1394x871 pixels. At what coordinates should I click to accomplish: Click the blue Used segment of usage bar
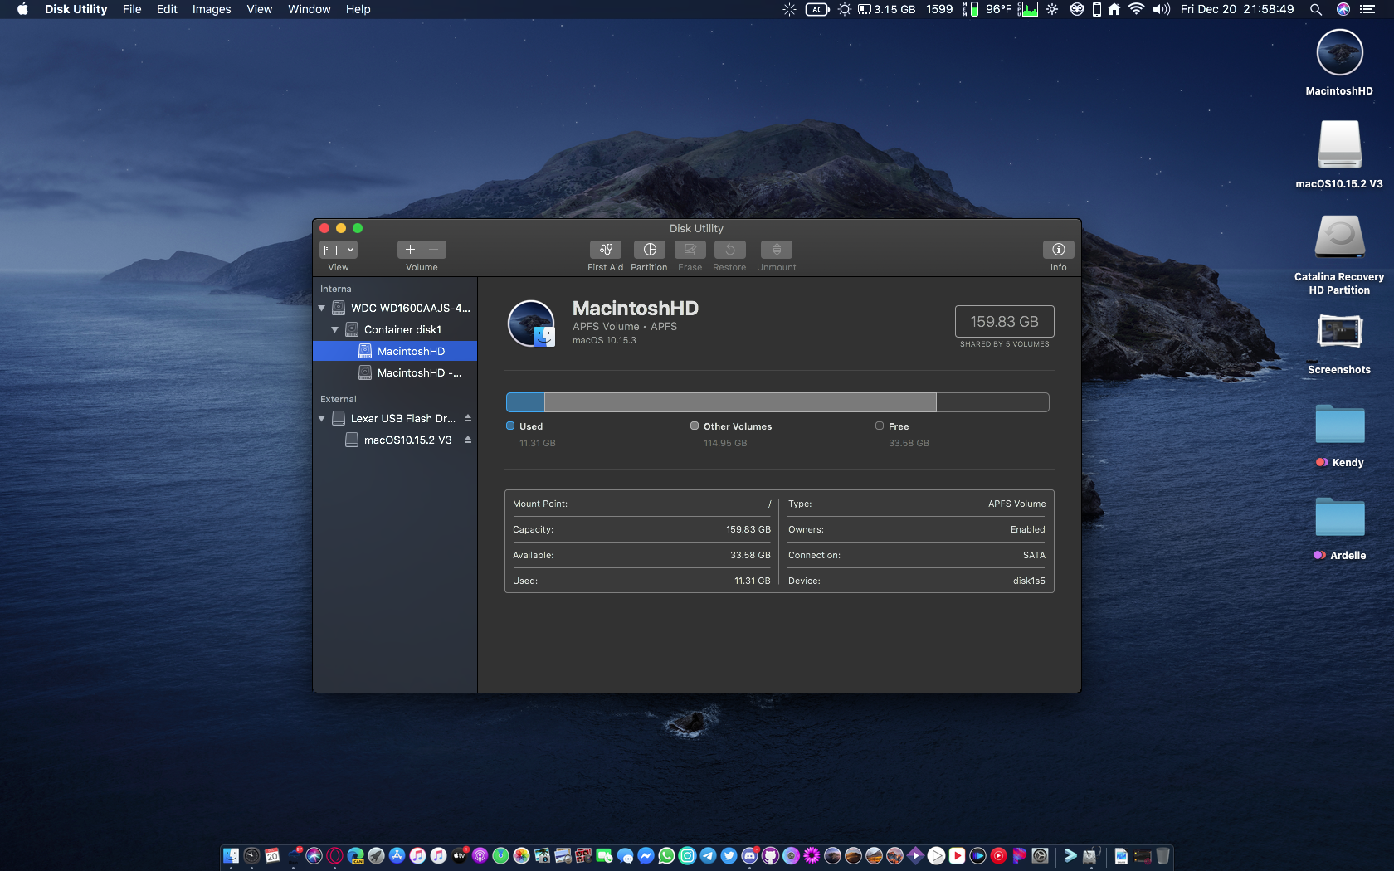[x=525, y=402]
